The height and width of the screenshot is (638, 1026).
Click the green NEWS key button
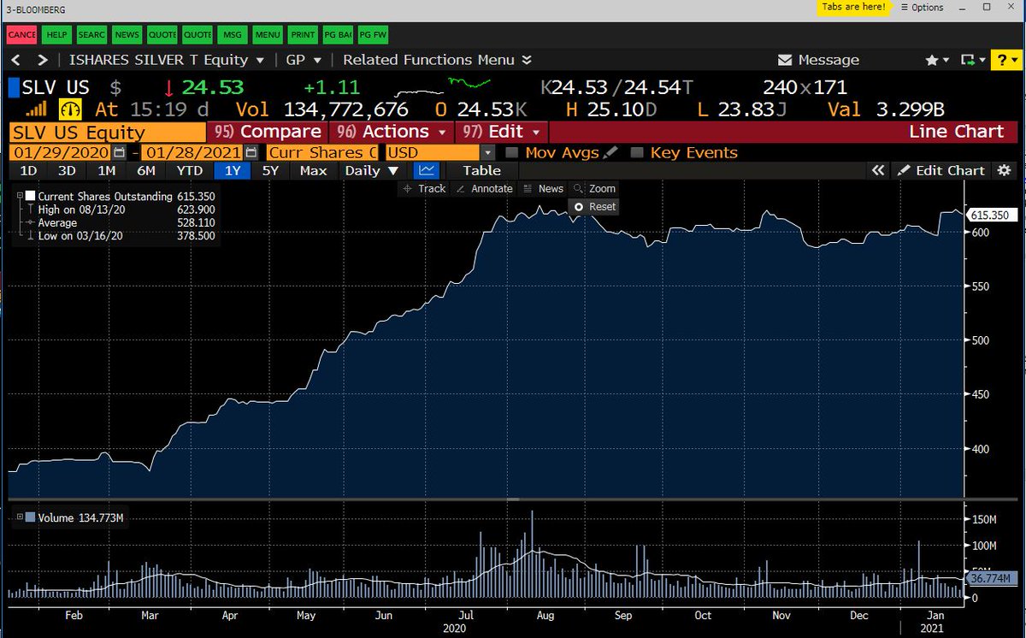click(x=127, y=35)
